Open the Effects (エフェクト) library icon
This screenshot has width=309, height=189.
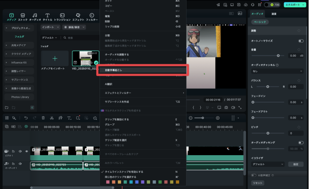coord(77,16)
